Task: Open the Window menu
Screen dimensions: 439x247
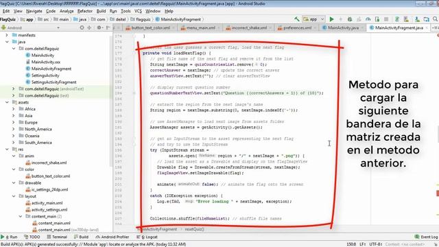Action: coord(153,11)
